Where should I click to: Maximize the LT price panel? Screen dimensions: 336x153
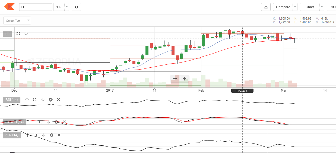click(x=18, y=34)
